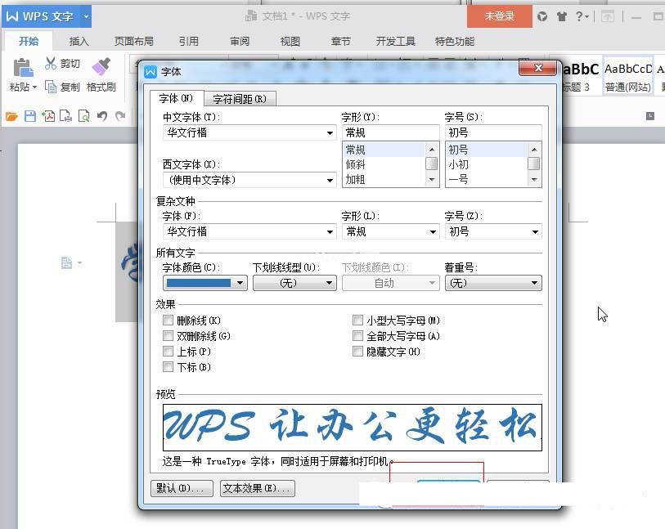Click the Undo arrow icon
The image size is (665, 529).
102,116
